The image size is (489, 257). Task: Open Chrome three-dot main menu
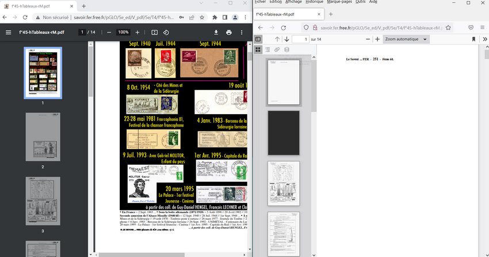coord(246,17)
